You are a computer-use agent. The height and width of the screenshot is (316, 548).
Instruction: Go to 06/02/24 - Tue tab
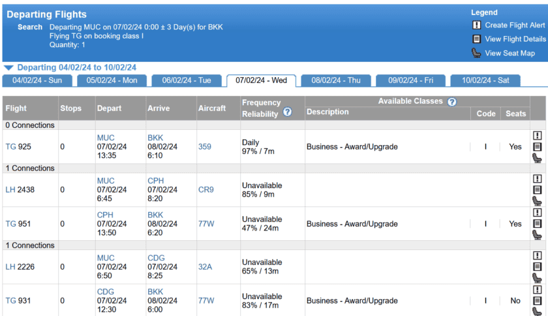[x=187, y=80]
